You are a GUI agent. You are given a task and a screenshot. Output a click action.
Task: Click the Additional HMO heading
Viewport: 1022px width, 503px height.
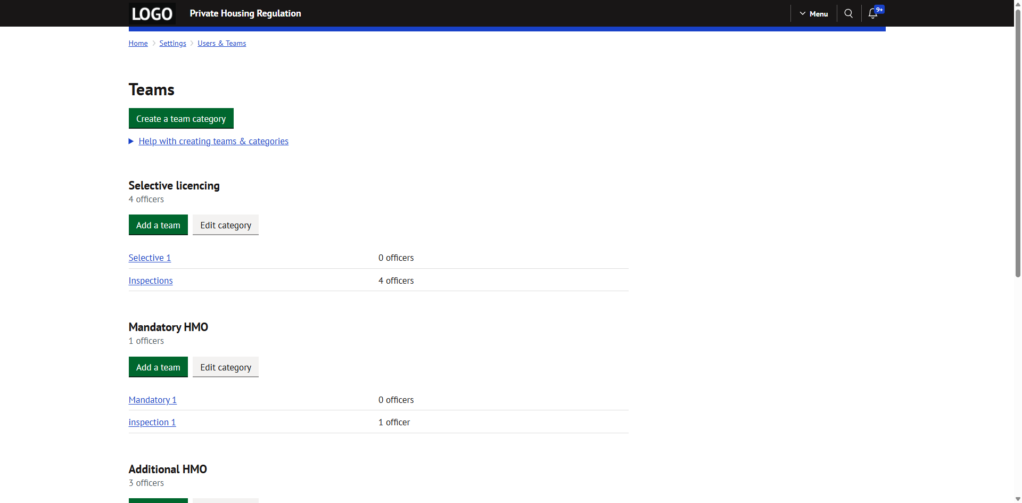[168, 469]
